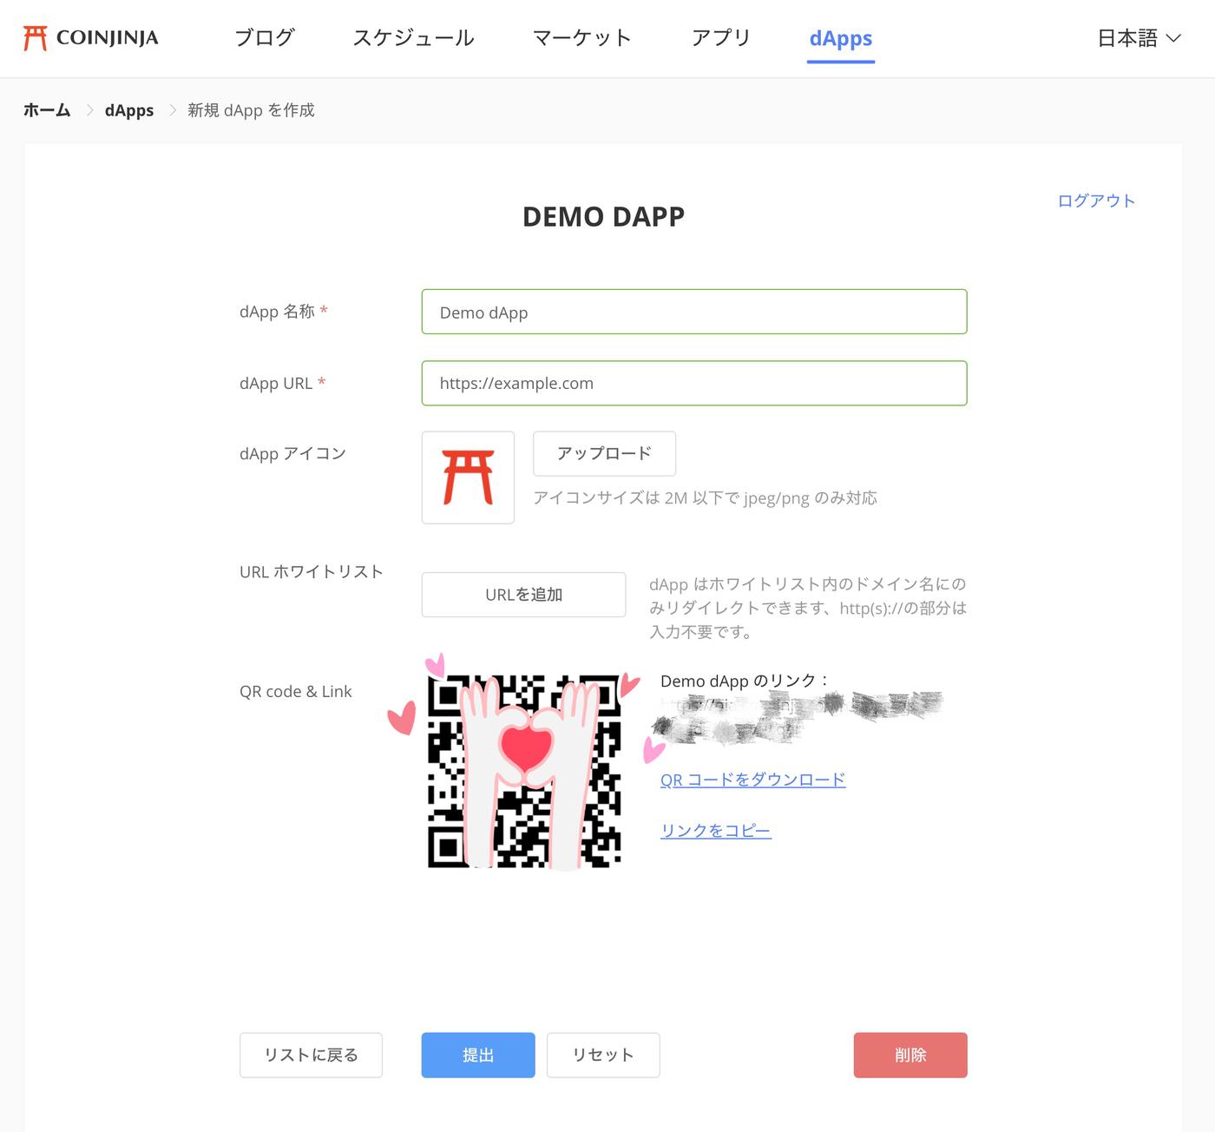Viewport: 1215px width, 1132px height.
Task: Click the リストに戻る button
Action: tap(311, 1055)
